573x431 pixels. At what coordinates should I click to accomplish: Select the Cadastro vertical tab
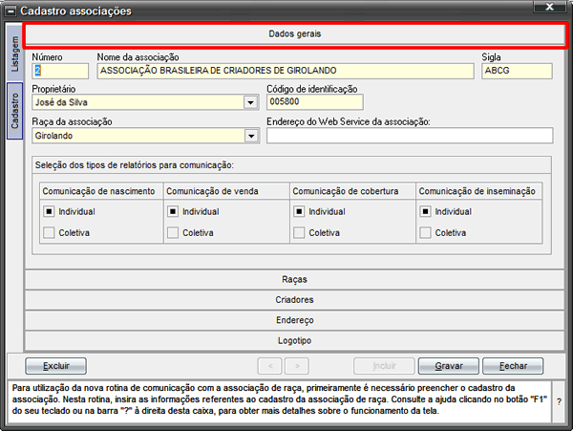tap(14, 111)
